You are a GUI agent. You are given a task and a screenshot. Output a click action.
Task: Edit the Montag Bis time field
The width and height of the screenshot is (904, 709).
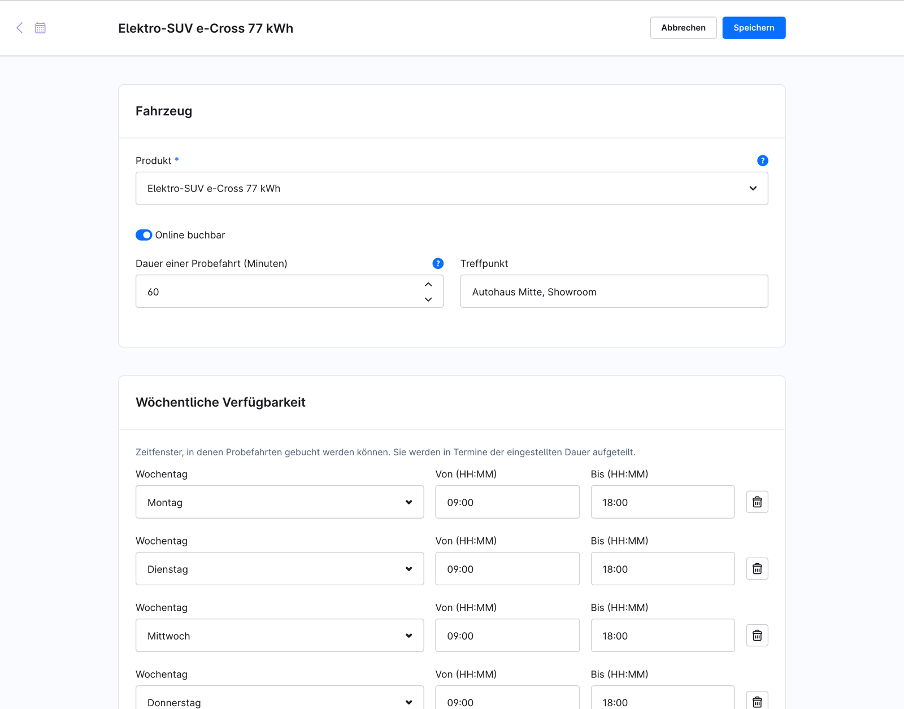point(663,502)
